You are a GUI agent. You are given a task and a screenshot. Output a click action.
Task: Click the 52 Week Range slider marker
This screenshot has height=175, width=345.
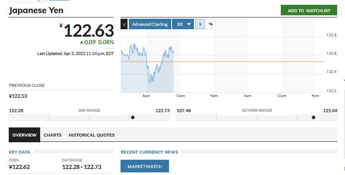[314, 117]
